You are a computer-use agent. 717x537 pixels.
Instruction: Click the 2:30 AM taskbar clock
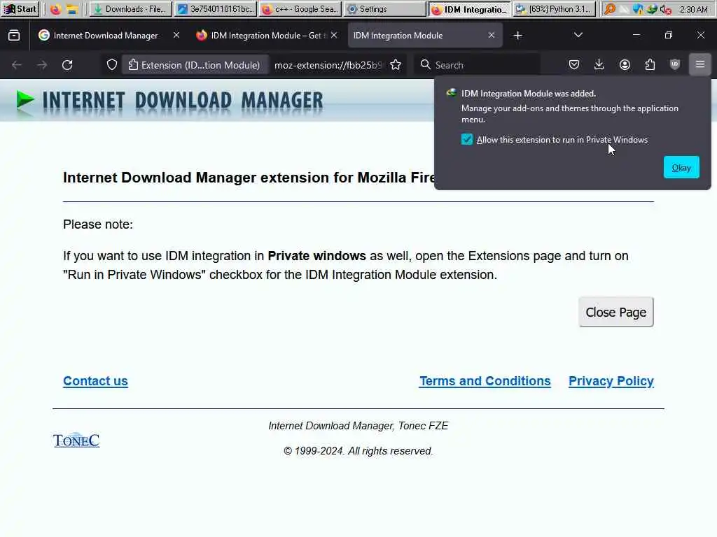(694, 10)
